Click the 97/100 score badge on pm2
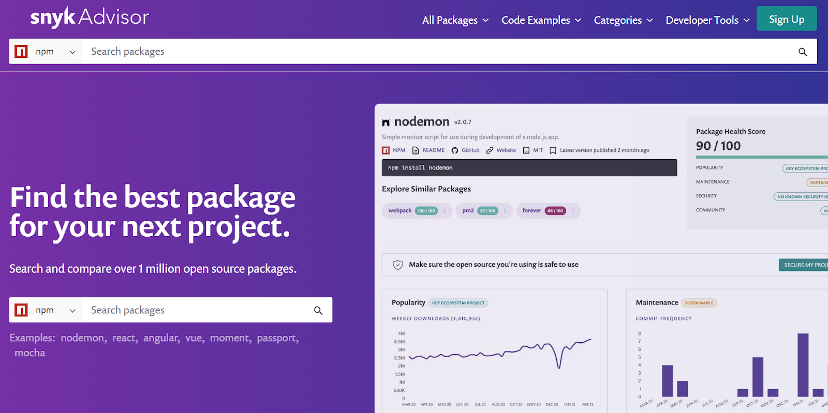 click(487, 211)
